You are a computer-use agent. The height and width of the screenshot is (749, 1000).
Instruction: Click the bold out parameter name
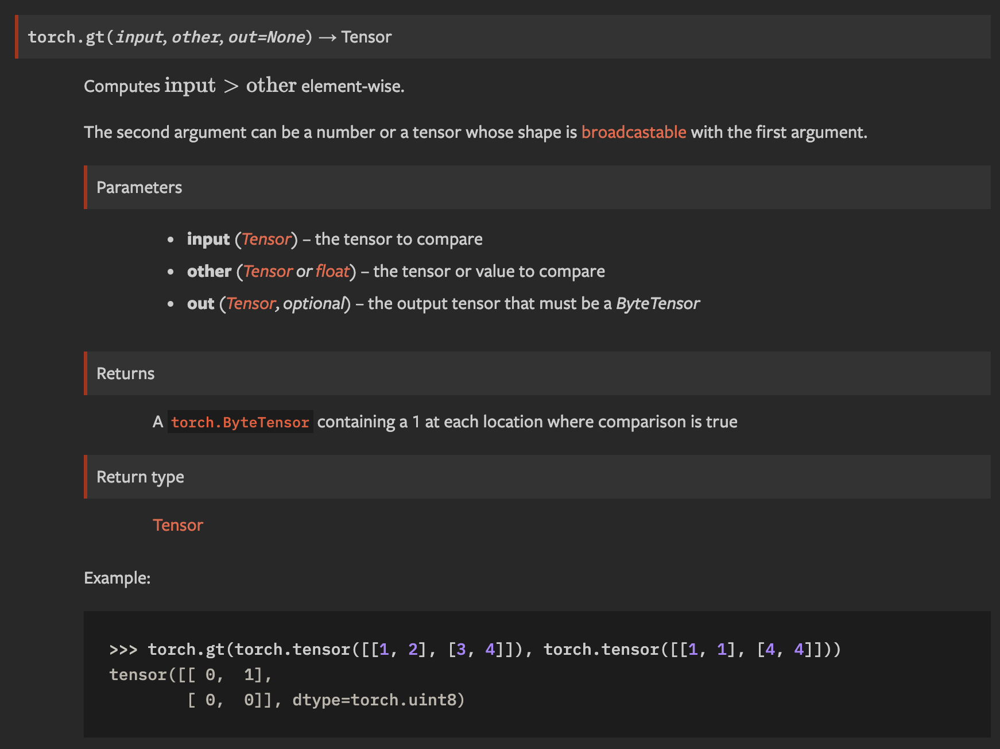[x=201, y=303]
